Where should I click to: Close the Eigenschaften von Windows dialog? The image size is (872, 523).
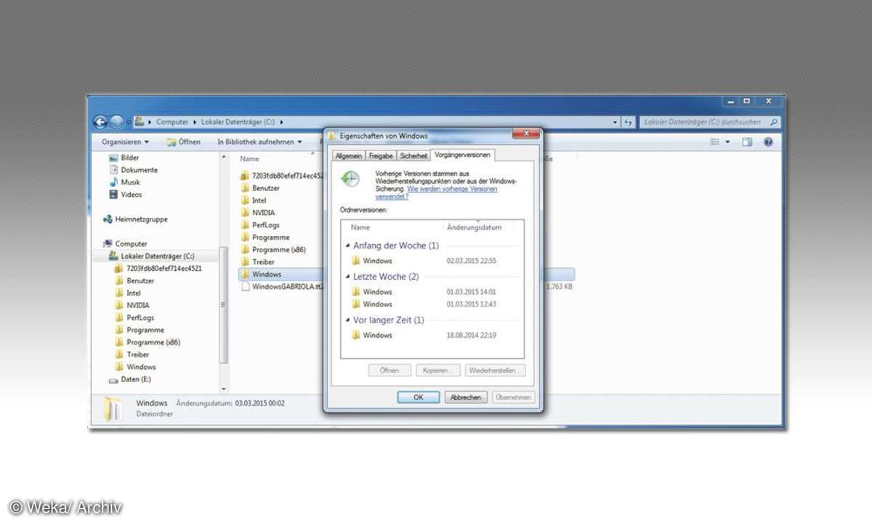click(525, 134)
